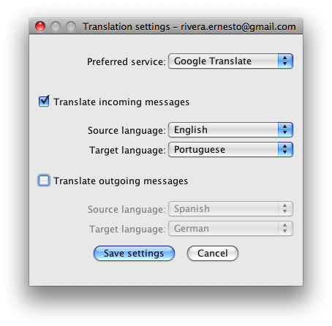Screen dimensions: 332x326
Task: Click the gray zoom button in title bar
Action: (x=71, y=26)
